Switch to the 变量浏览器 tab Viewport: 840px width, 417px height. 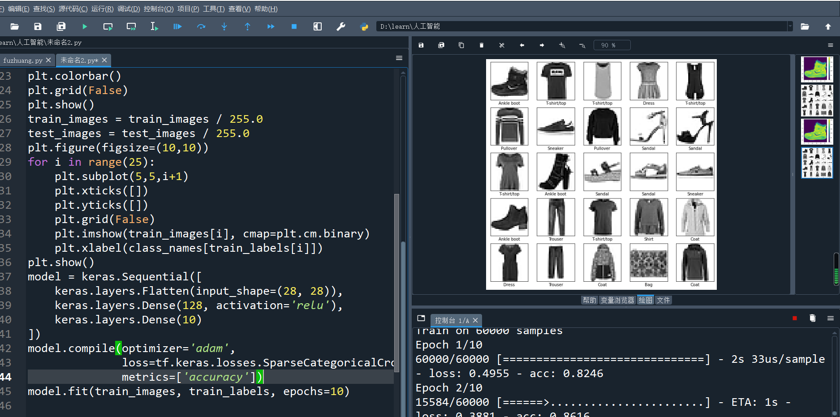tap(617, 300)
